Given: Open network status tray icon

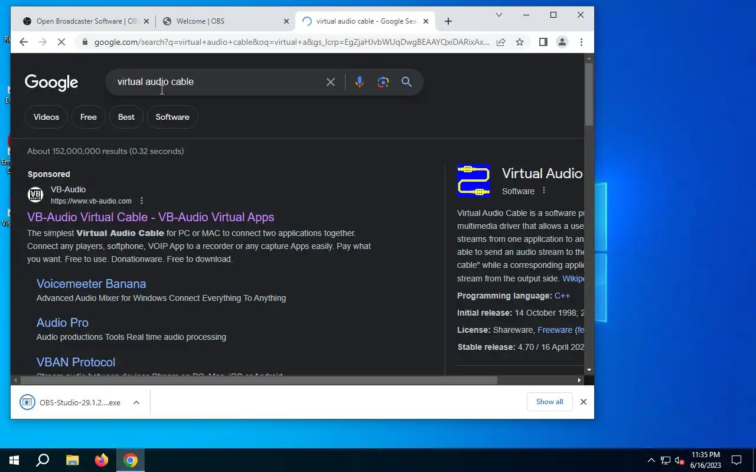Looking at the screenshot, I should (666, 460).
